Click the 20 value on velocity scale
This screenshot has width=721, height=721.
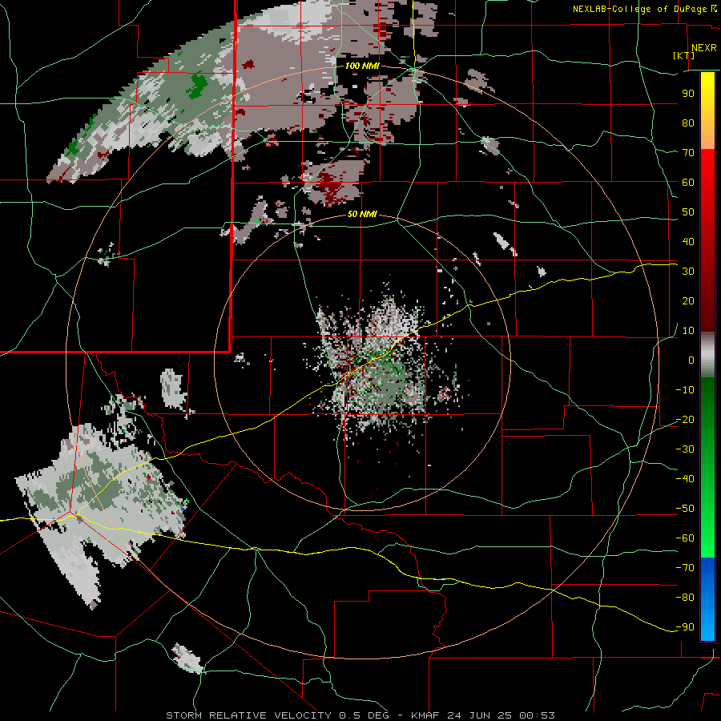(688, 300)
